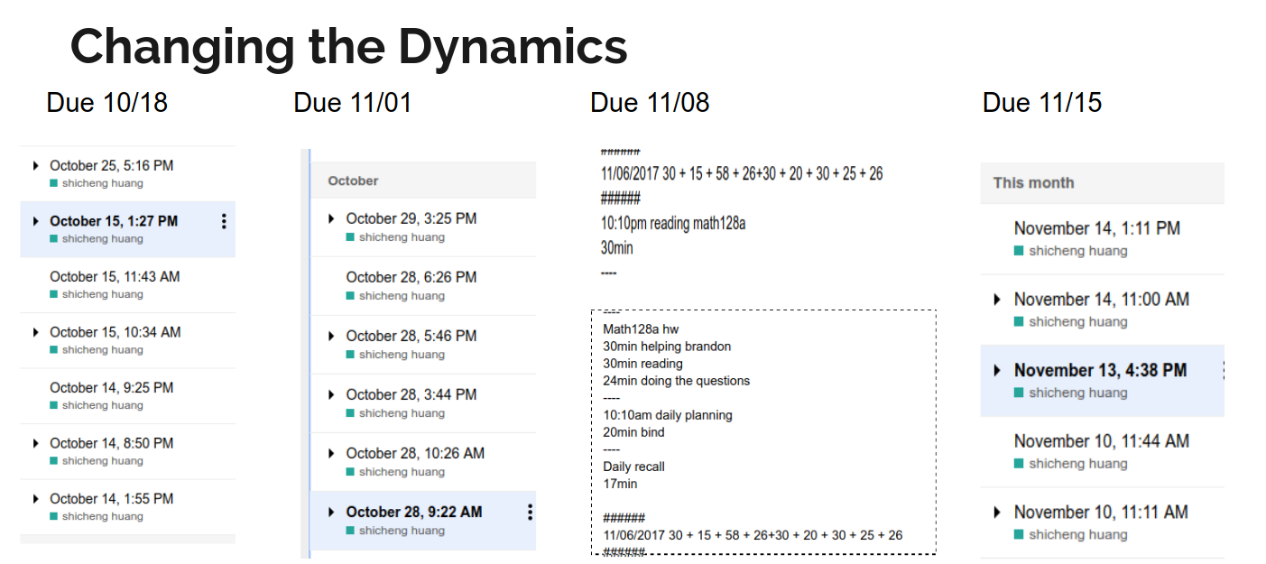Expand the October 15, 10:34 AM version
The image size is (1266, 564).
click(35, 332)
